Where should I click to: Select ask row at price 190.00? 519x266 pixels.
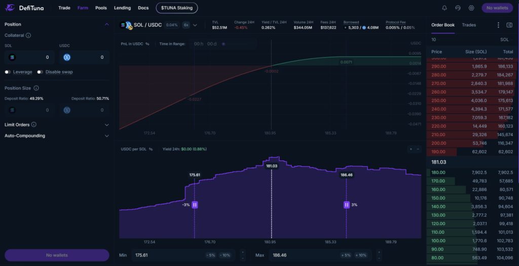[x=472, y=152]
